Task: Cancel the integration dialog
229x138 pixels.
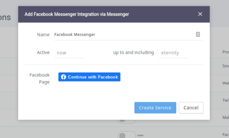Action: (191, 108)
